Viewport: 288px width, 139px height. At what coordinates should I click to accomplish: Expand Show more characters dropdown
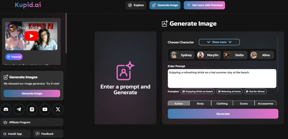219,42
